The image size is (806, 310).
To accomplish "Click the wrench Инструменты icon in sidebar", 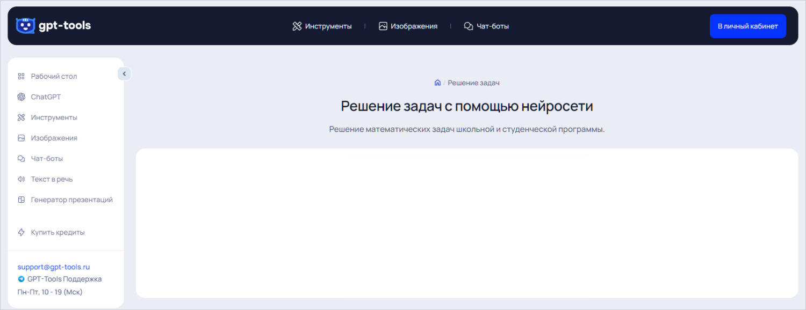I will (21, 117).
